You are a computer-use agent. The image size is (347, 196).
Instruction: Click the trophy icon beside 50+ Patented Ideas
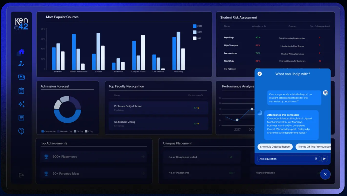click(46, 174)
